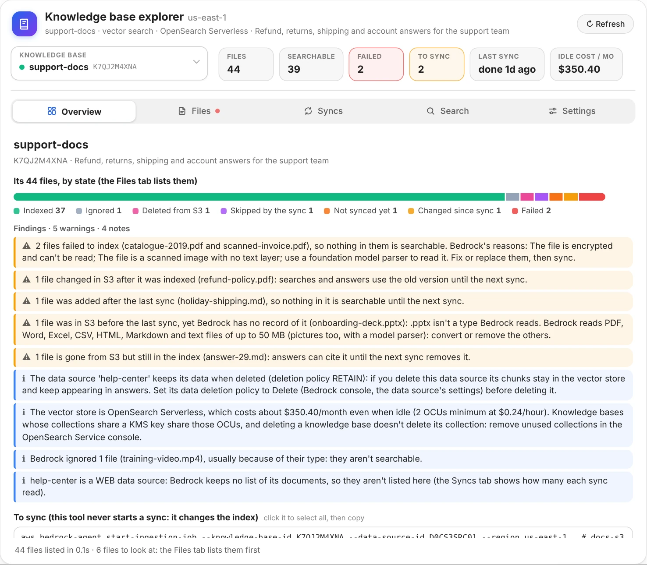Click the IDLE COST $350.40 card
Image resolution: width=647 pixels, height=565 pixels.
pos(586,64)
